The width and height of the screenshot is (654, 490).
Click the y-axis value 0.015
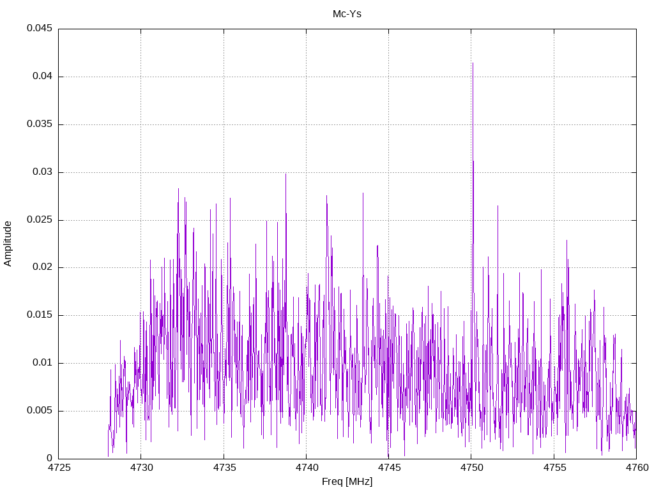click(40, 315)
